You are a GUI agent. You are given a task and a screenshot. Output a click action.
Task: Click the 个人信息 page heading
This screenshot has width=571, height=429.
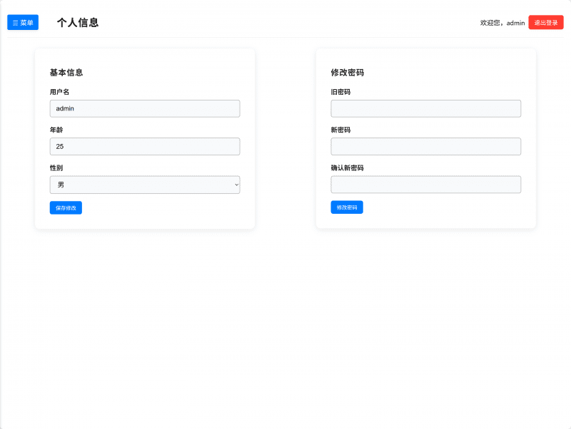pyautogui.click(x=79, y=22)
